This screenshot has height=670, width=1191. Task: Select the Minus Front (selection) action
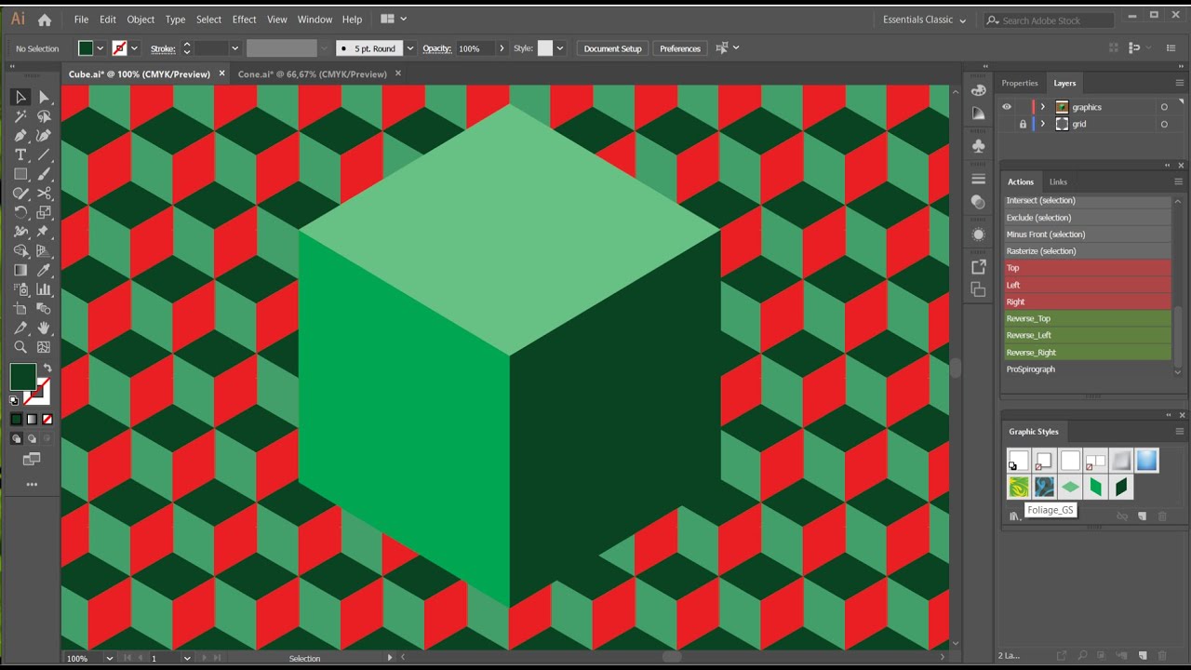1087,234
